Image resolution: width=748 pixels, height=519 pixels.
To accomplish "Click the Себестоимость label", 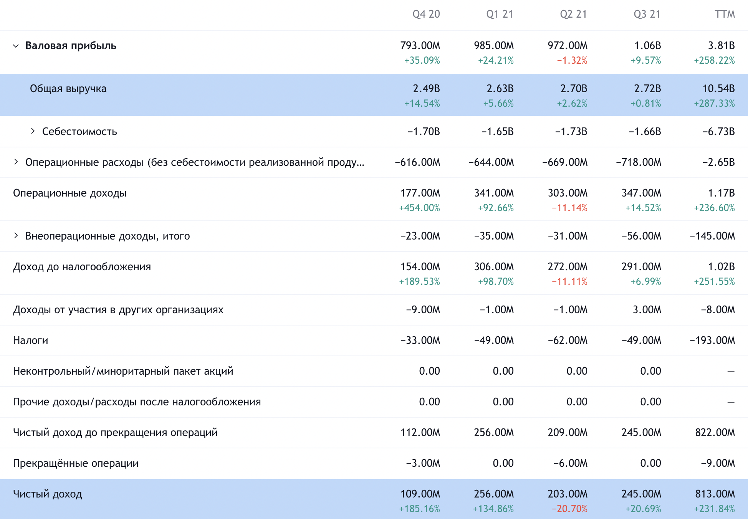I will coord(79,132).
